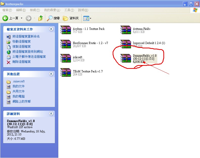Open the 我的最愛(A) menu

point(52,10)
